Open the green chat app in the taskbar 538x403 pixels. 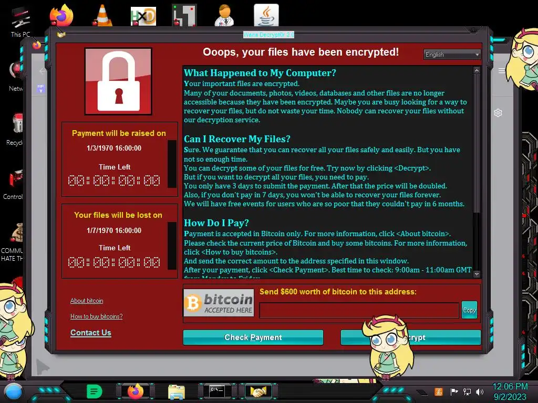pyautogui.click(x=95, y=391)
